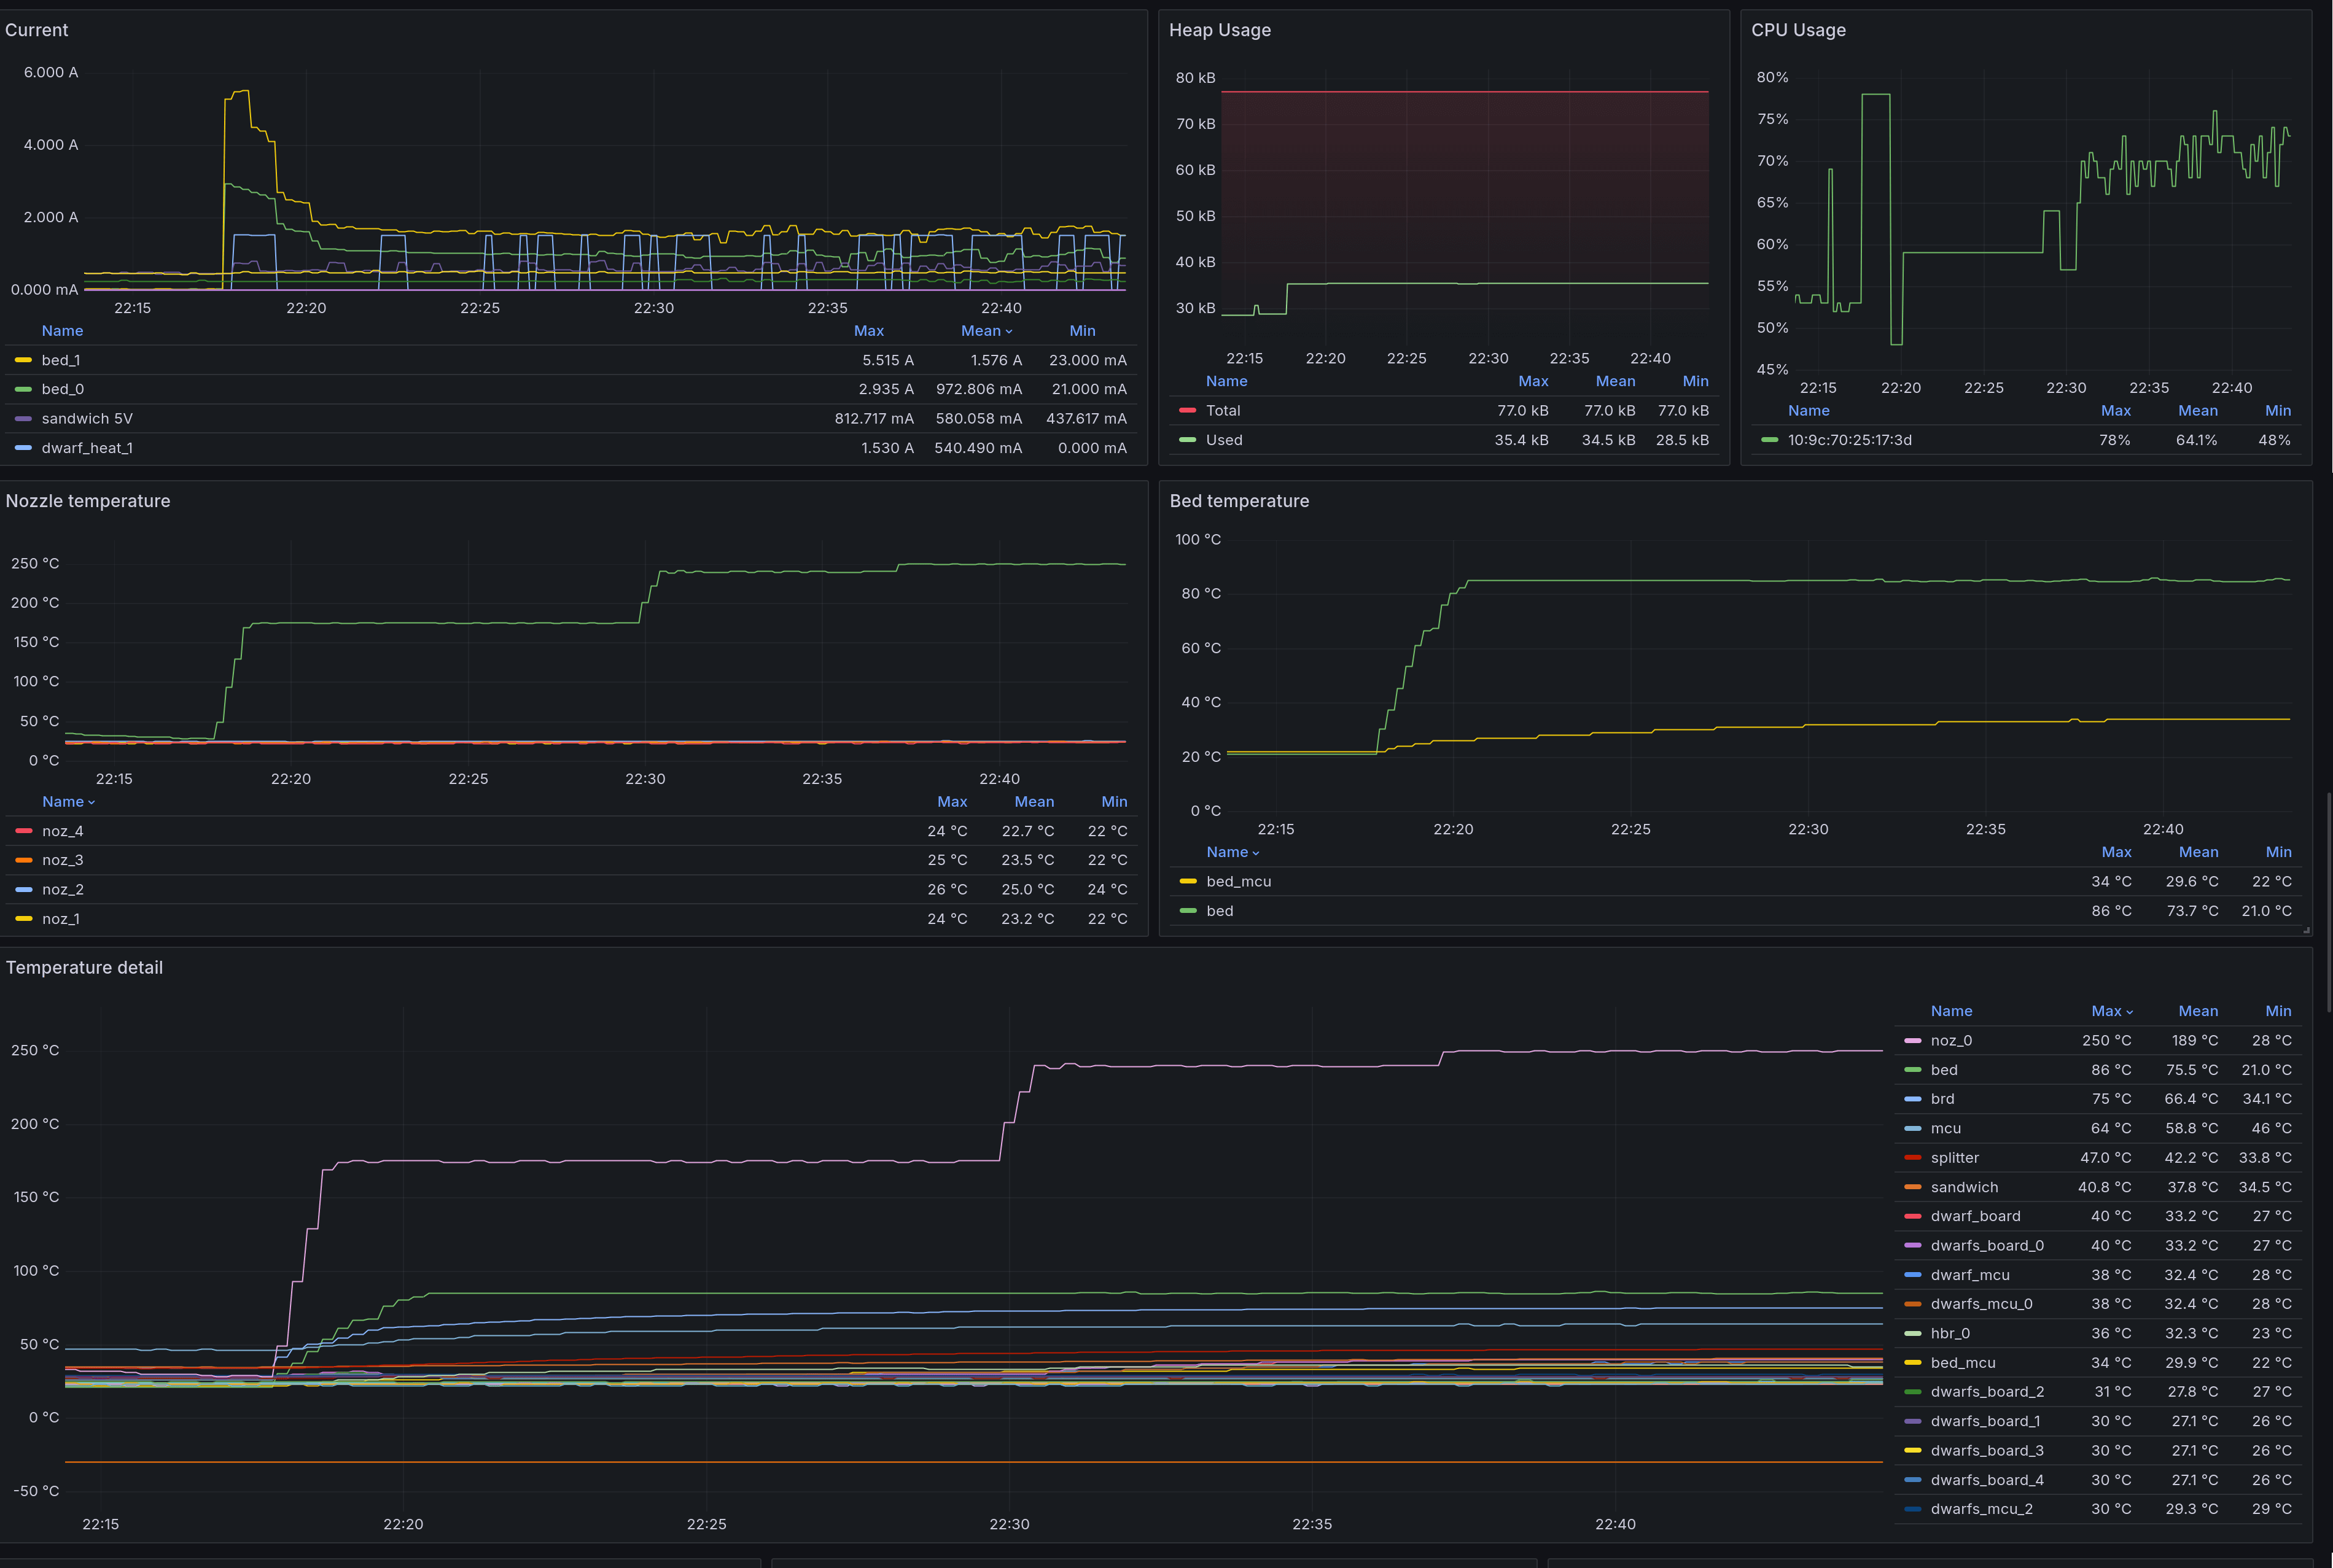The height and width of the screenshot is (1568, 2333).
Task: Click the purple dwarfs_board_1 color swatch
Action: pyautogui.click(x=1913, y=1421)
